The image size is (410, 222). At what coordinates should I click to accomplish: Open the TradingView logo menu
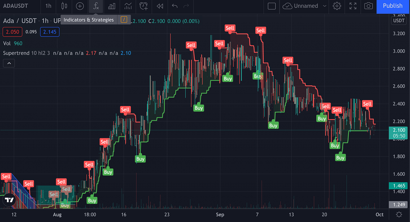9,200
